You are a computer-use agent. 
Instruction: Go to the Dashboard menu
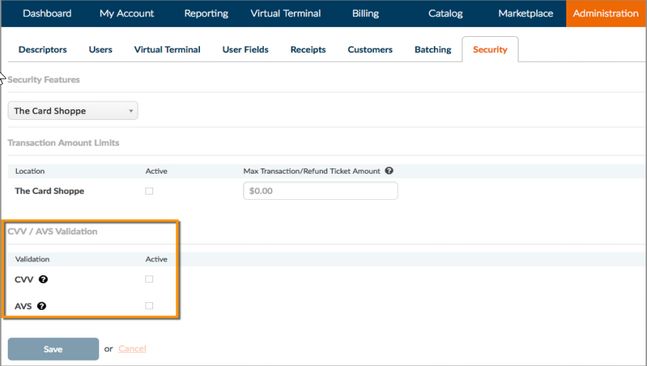(47, 13)
